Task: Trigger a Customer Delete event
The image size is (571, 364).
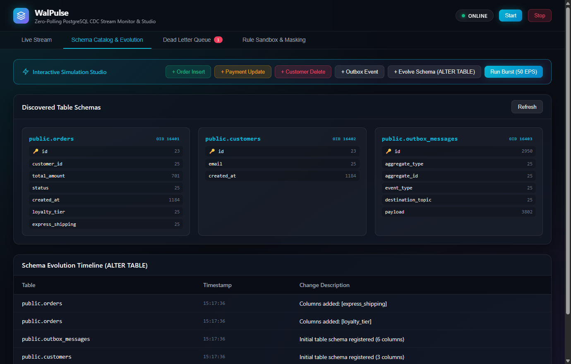Action: click(x=303, y=72)
